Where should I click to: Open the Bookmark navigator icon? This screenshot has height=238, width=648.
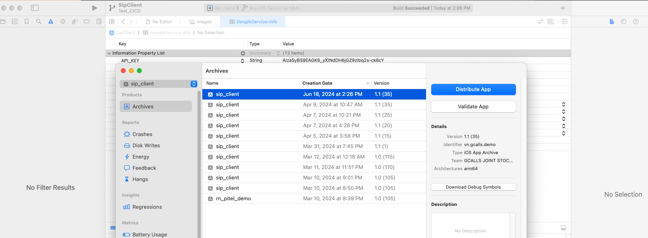click(x=26, y=22)
